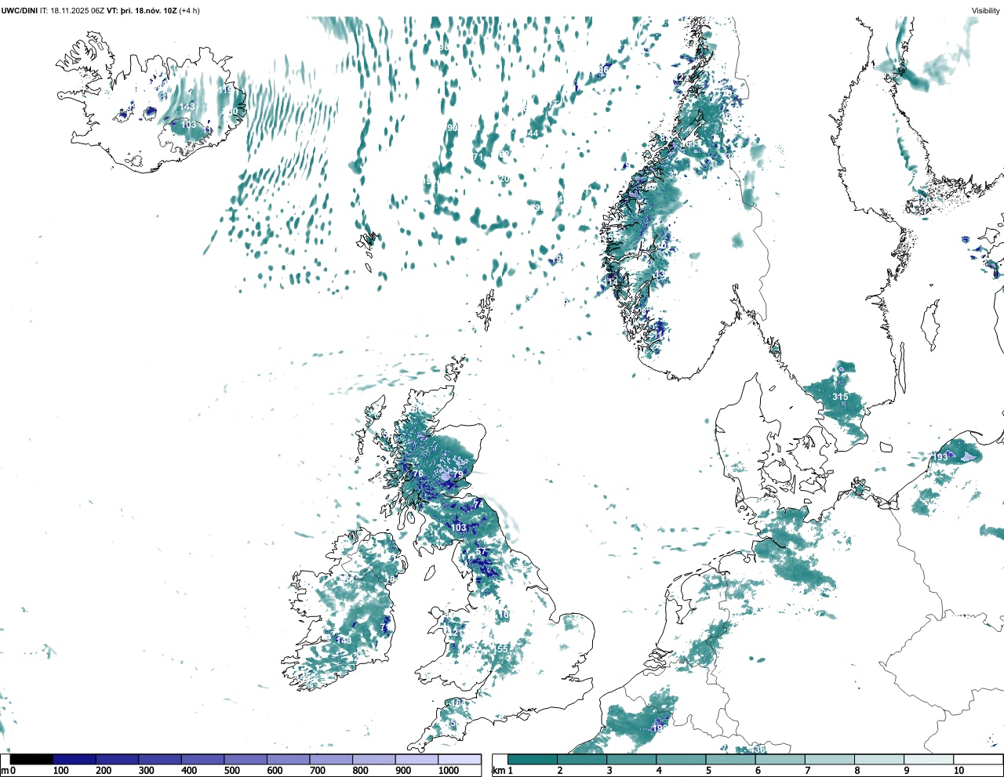
Task: Click the 'UWC/DINI' model name text
Action: coord(19,10)
